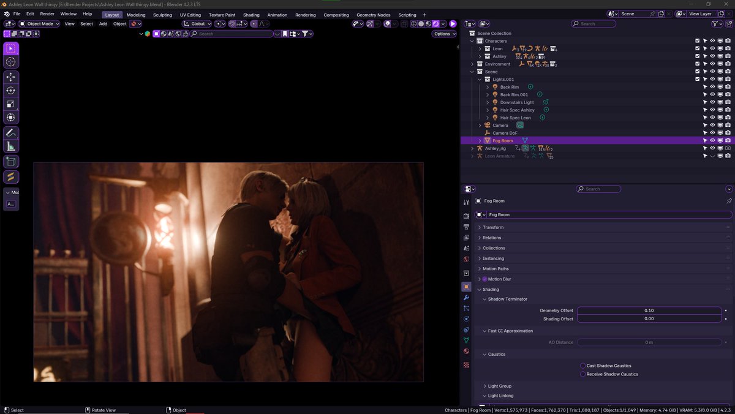Open the viewport View menu
Image resolution: width=735 pixels, height=414 pixels.
tap(69, 24)
